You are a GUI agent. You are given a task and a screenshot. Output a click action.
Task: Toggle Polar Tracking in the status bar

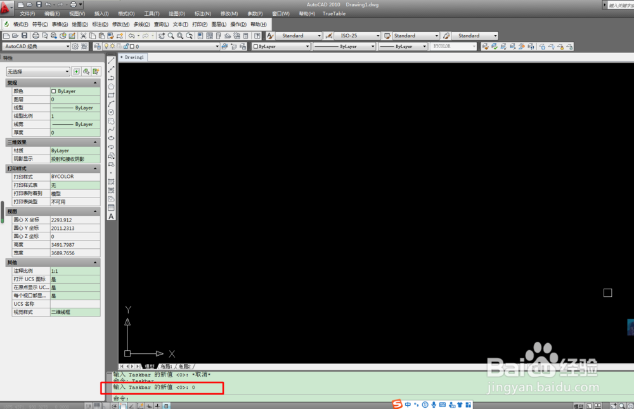114,406
